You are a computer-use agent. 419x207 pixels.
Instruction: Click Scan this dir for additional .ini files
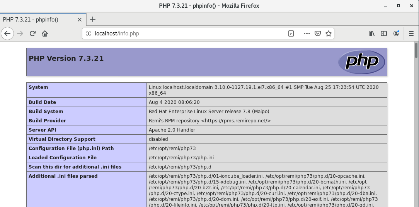point(75,167)
